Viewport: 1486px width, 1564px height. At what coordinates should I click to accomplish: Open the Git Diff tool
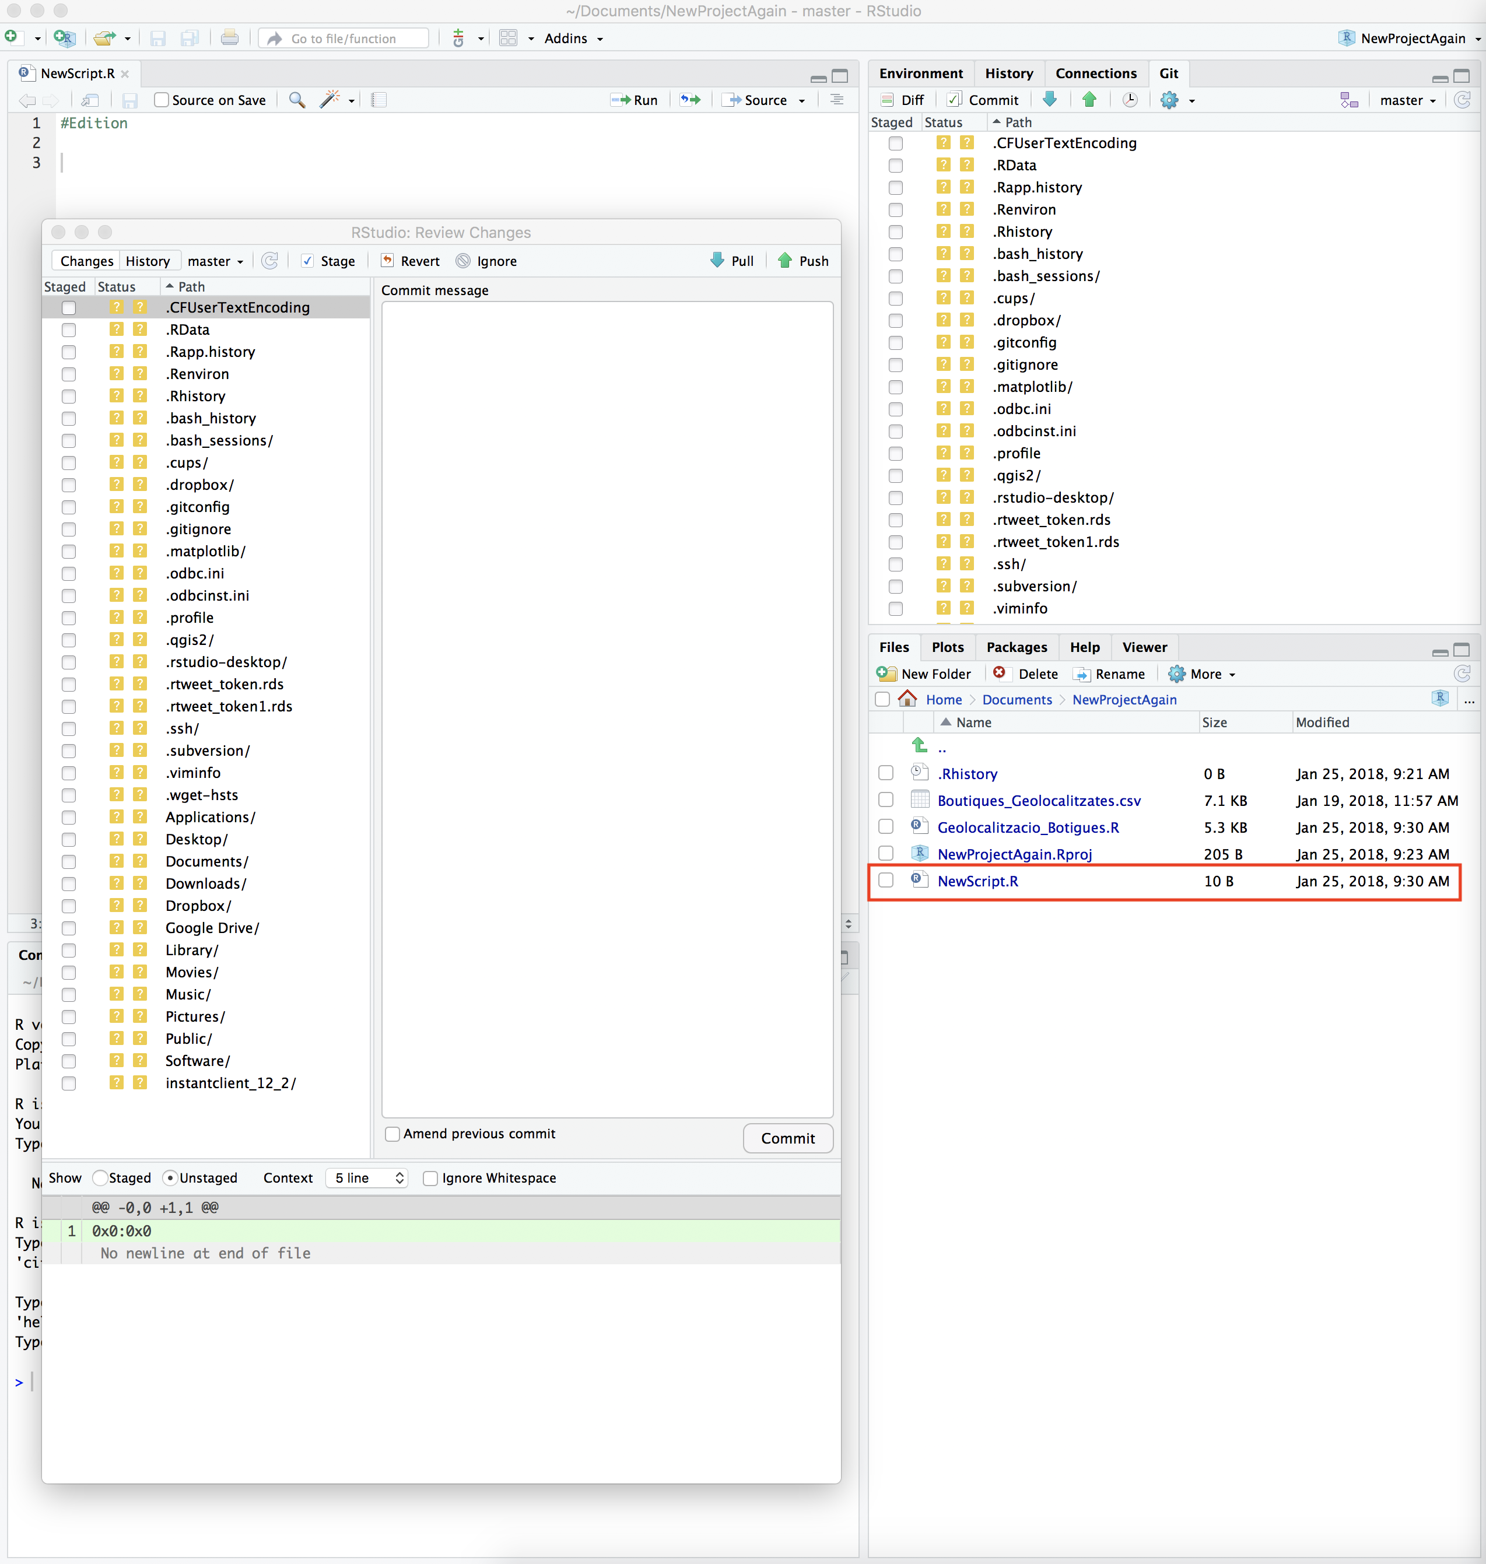pyautogui.click(x=902, y=100)
